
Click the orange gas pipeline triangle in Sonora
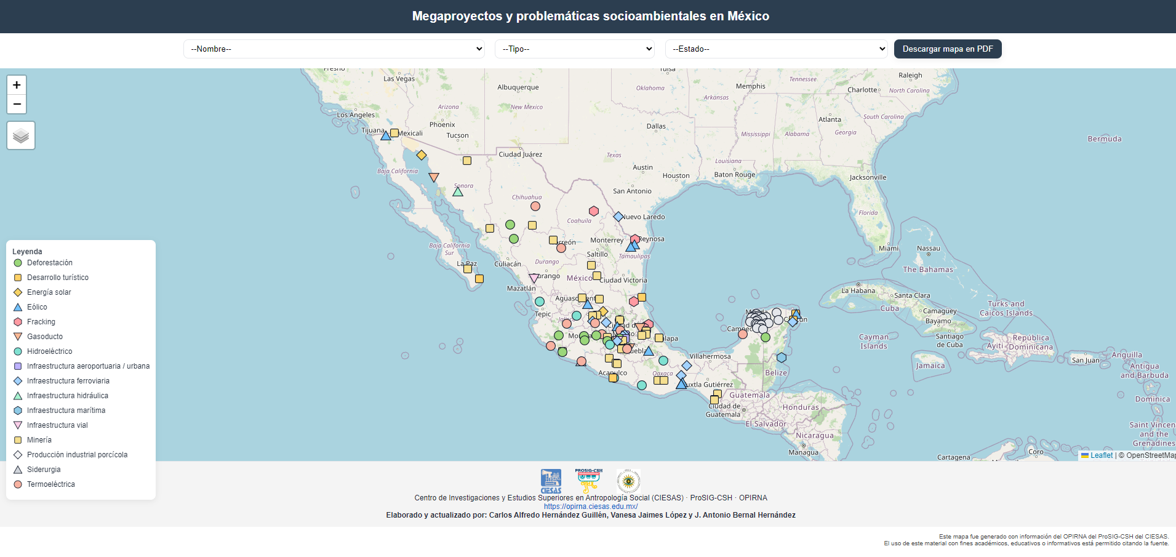(434, 177)
